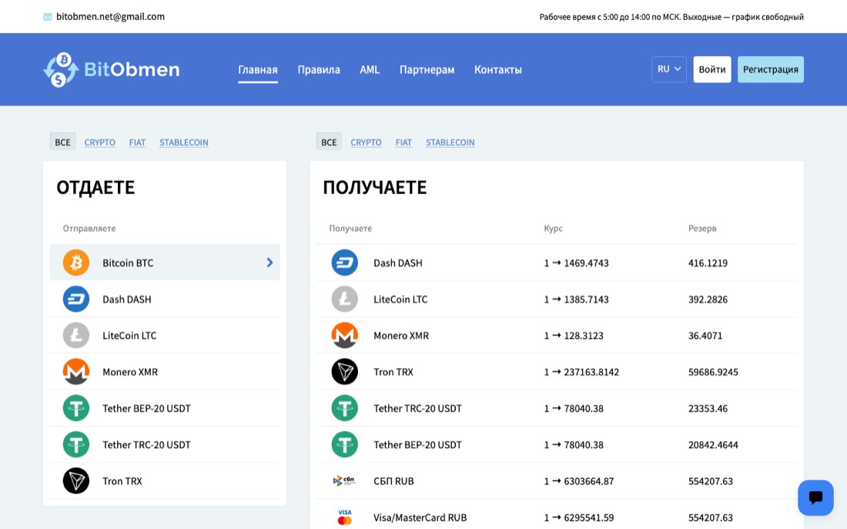This screenshot has width=847, height=529.
Task: Choose СБП RUB in Получаете list
Action: (x=557, y=481)
